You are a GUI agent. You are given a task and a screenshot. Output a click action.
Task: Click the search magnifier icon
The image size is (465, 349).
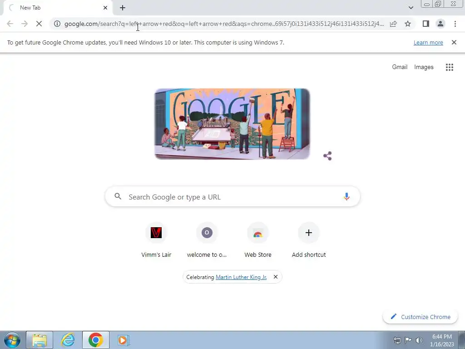tap(118, 196)
